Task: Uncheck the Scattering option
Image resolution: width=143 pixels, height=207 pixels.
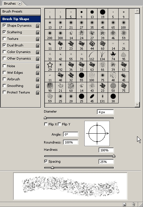Action: (x=4, y=32)
